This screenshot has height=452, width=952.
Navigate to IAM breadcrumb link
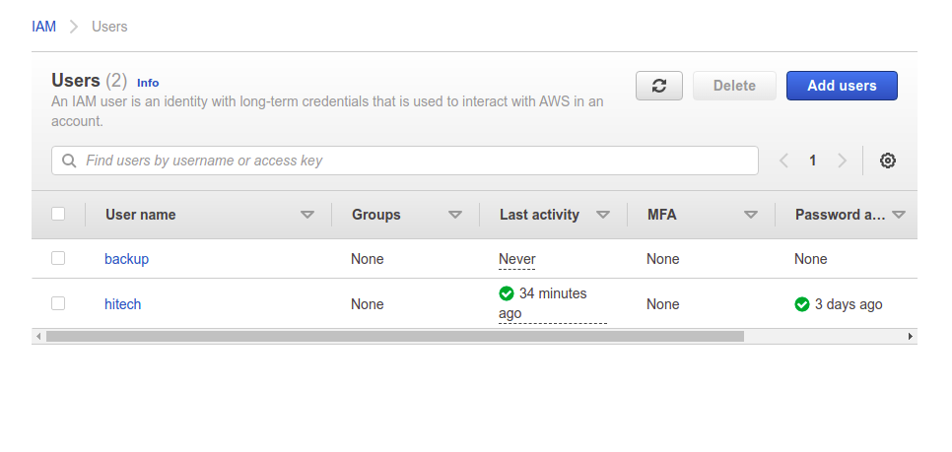pyautogui.click(x=43, y=27)
